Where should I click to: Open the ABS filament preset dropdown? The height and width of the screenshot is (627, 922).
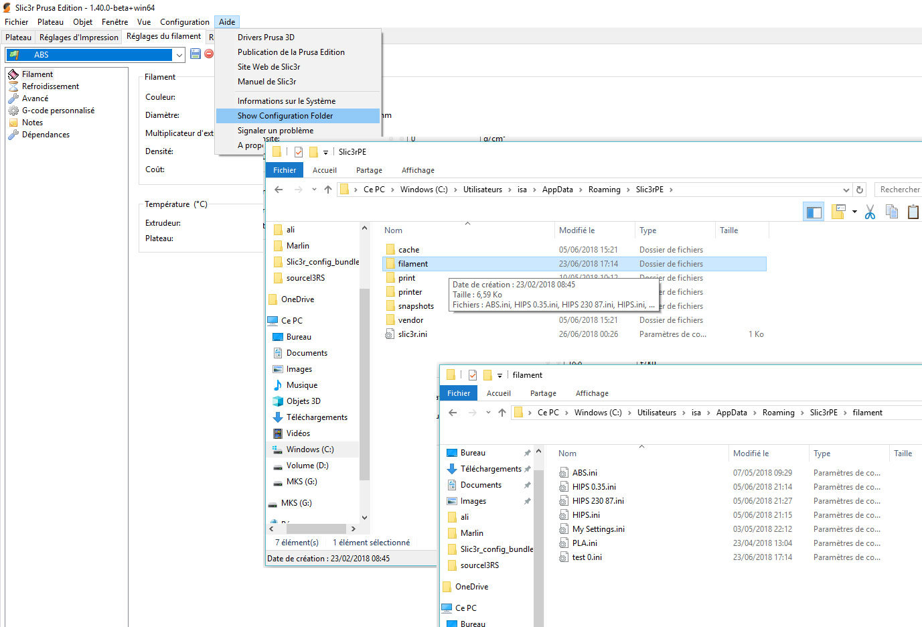[179, 54]
